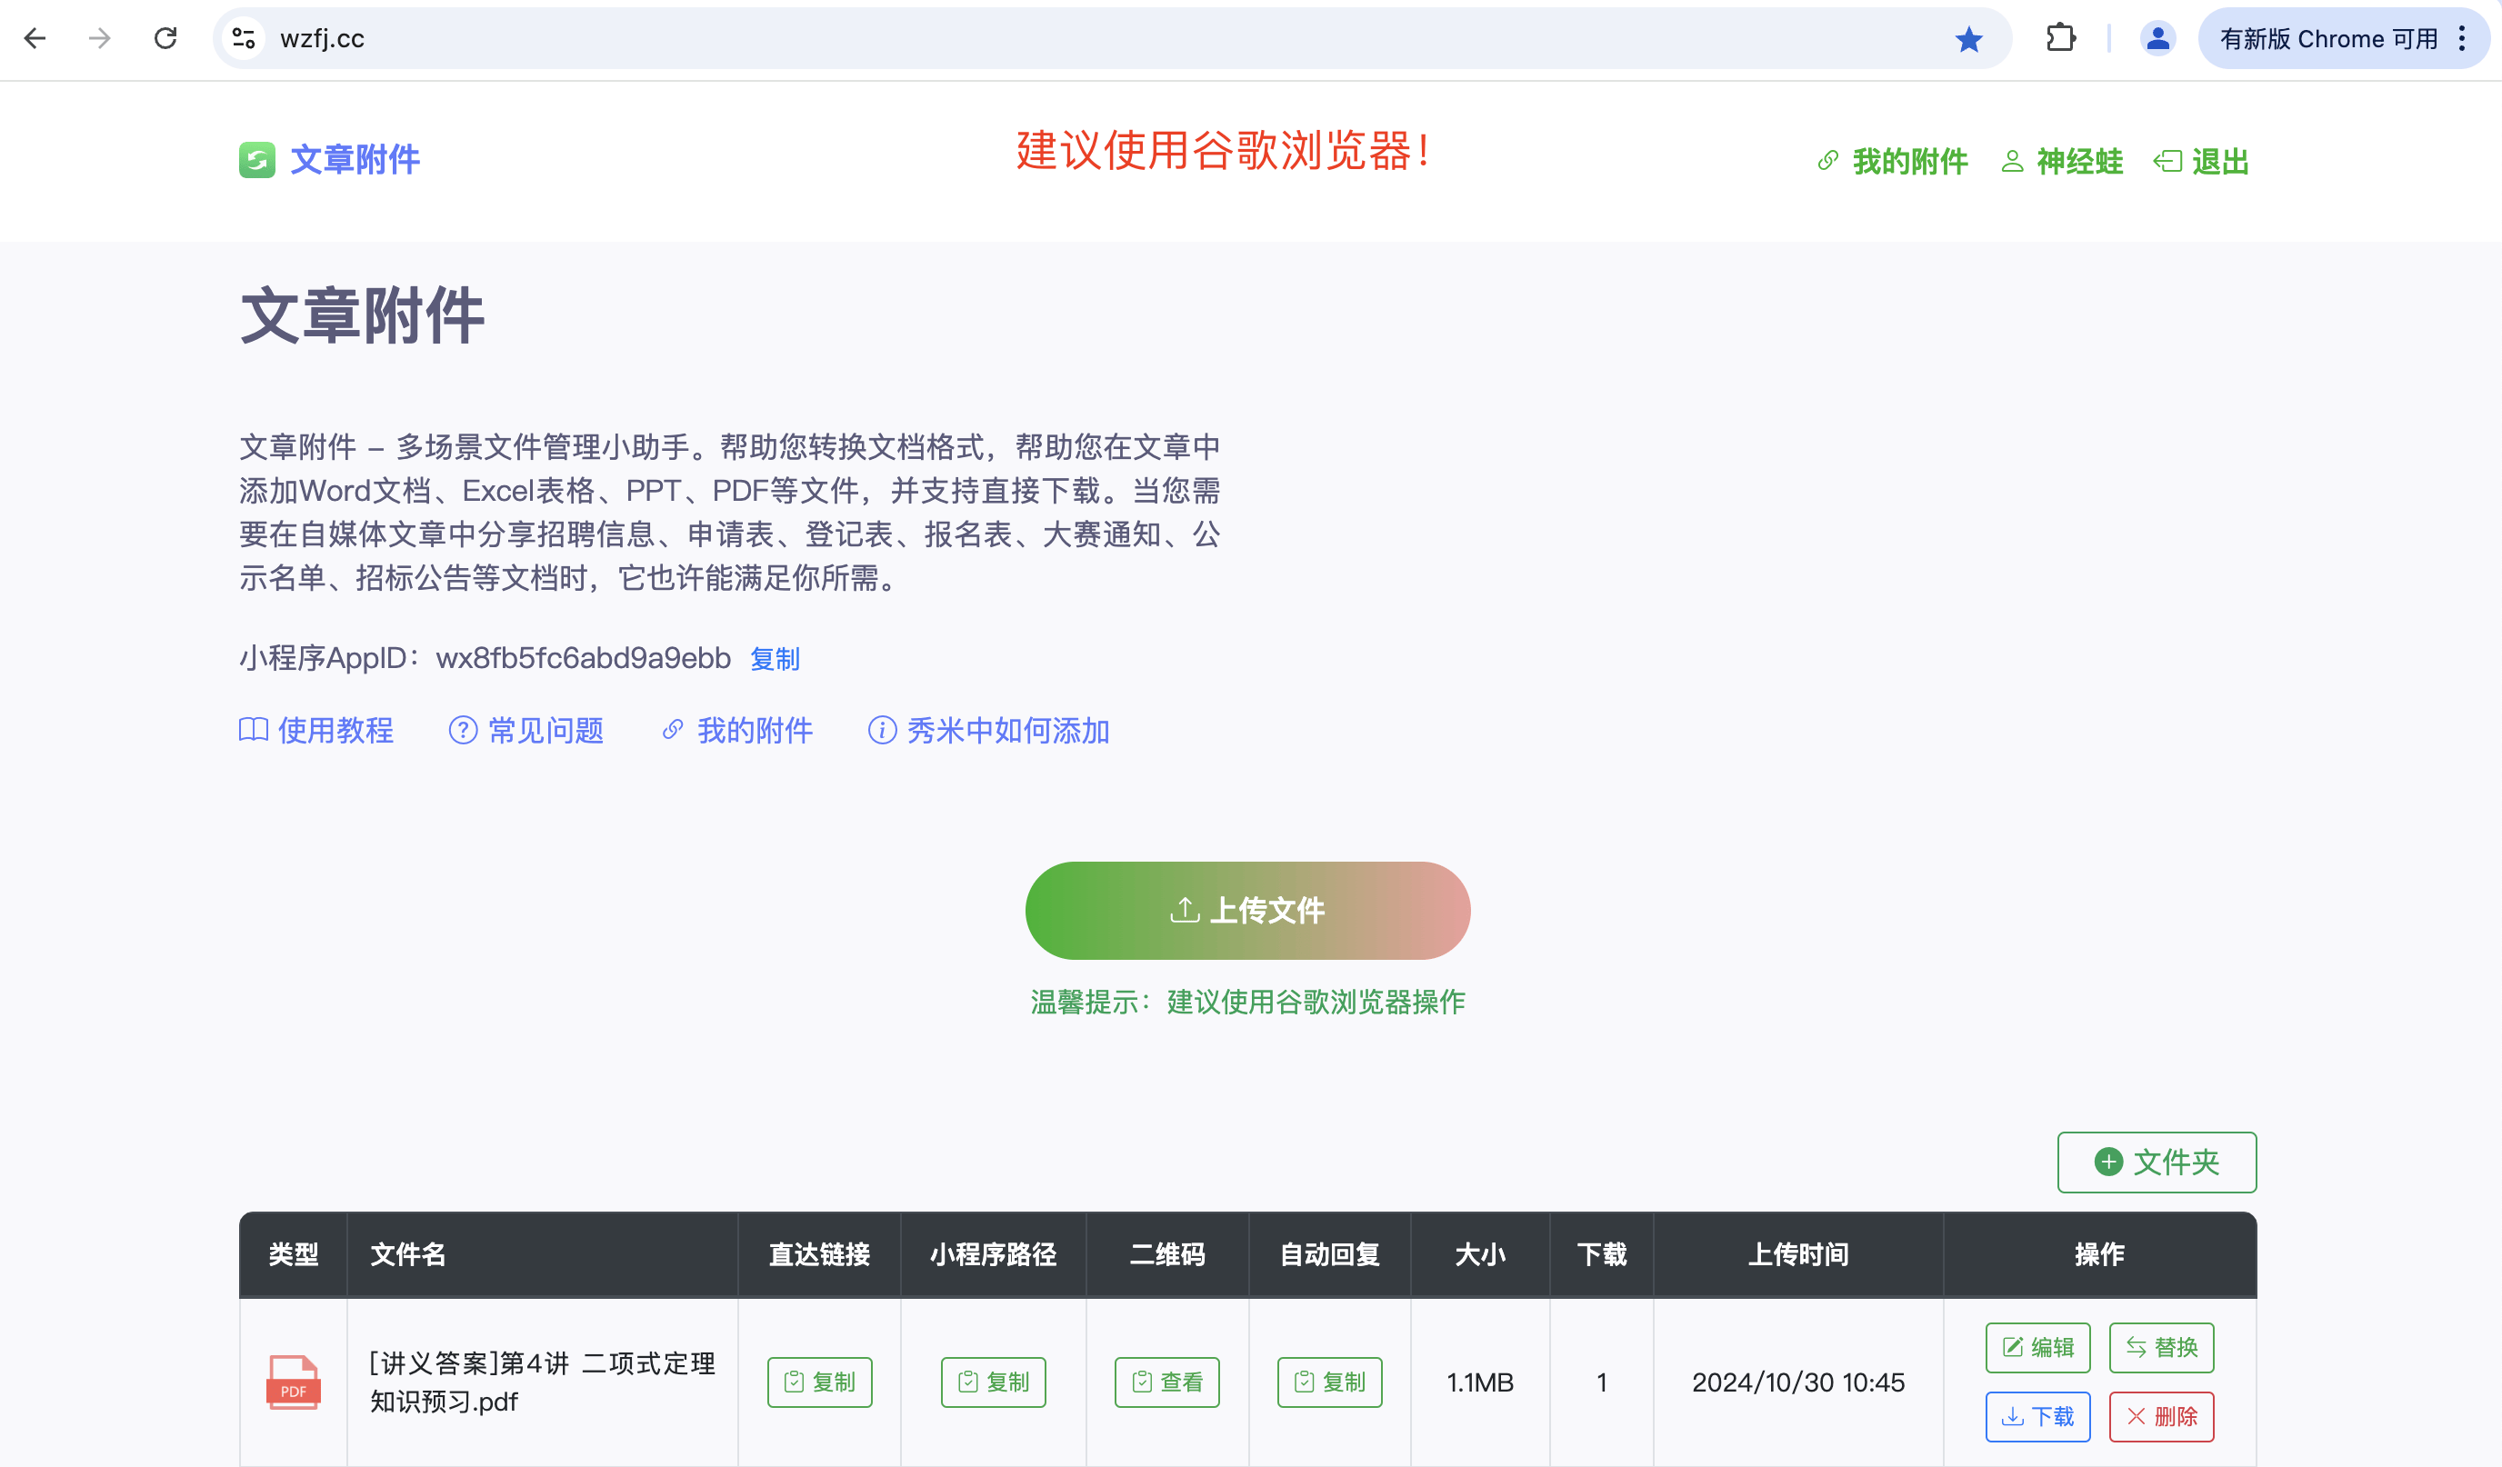Open the Chrome profile avatar icon

(2157, 39)
